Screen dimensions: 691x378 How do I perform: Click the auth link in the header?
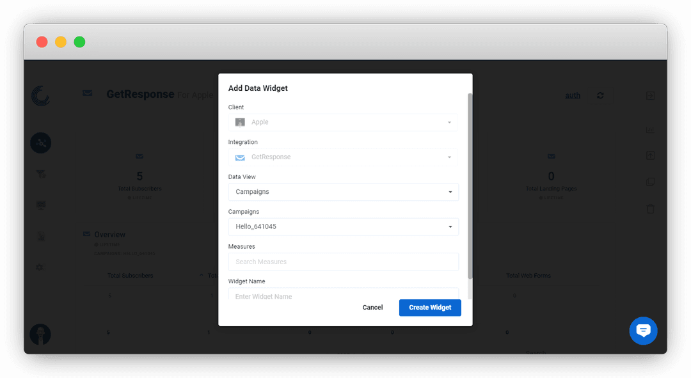click(x=573, y=95)
